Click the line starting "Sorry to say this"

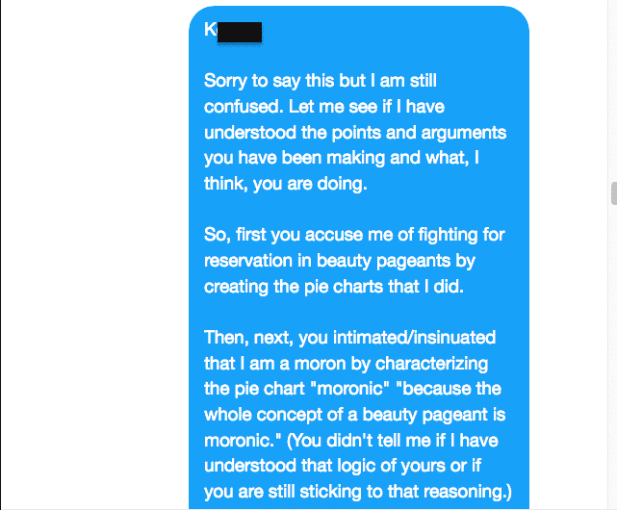(321, 81)
